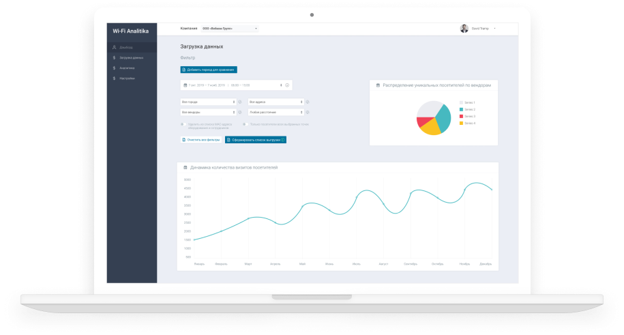This screenshot has height=335, width=624.
Task: Expand the Все вендоры dropdown
Action: pos(208,112)
